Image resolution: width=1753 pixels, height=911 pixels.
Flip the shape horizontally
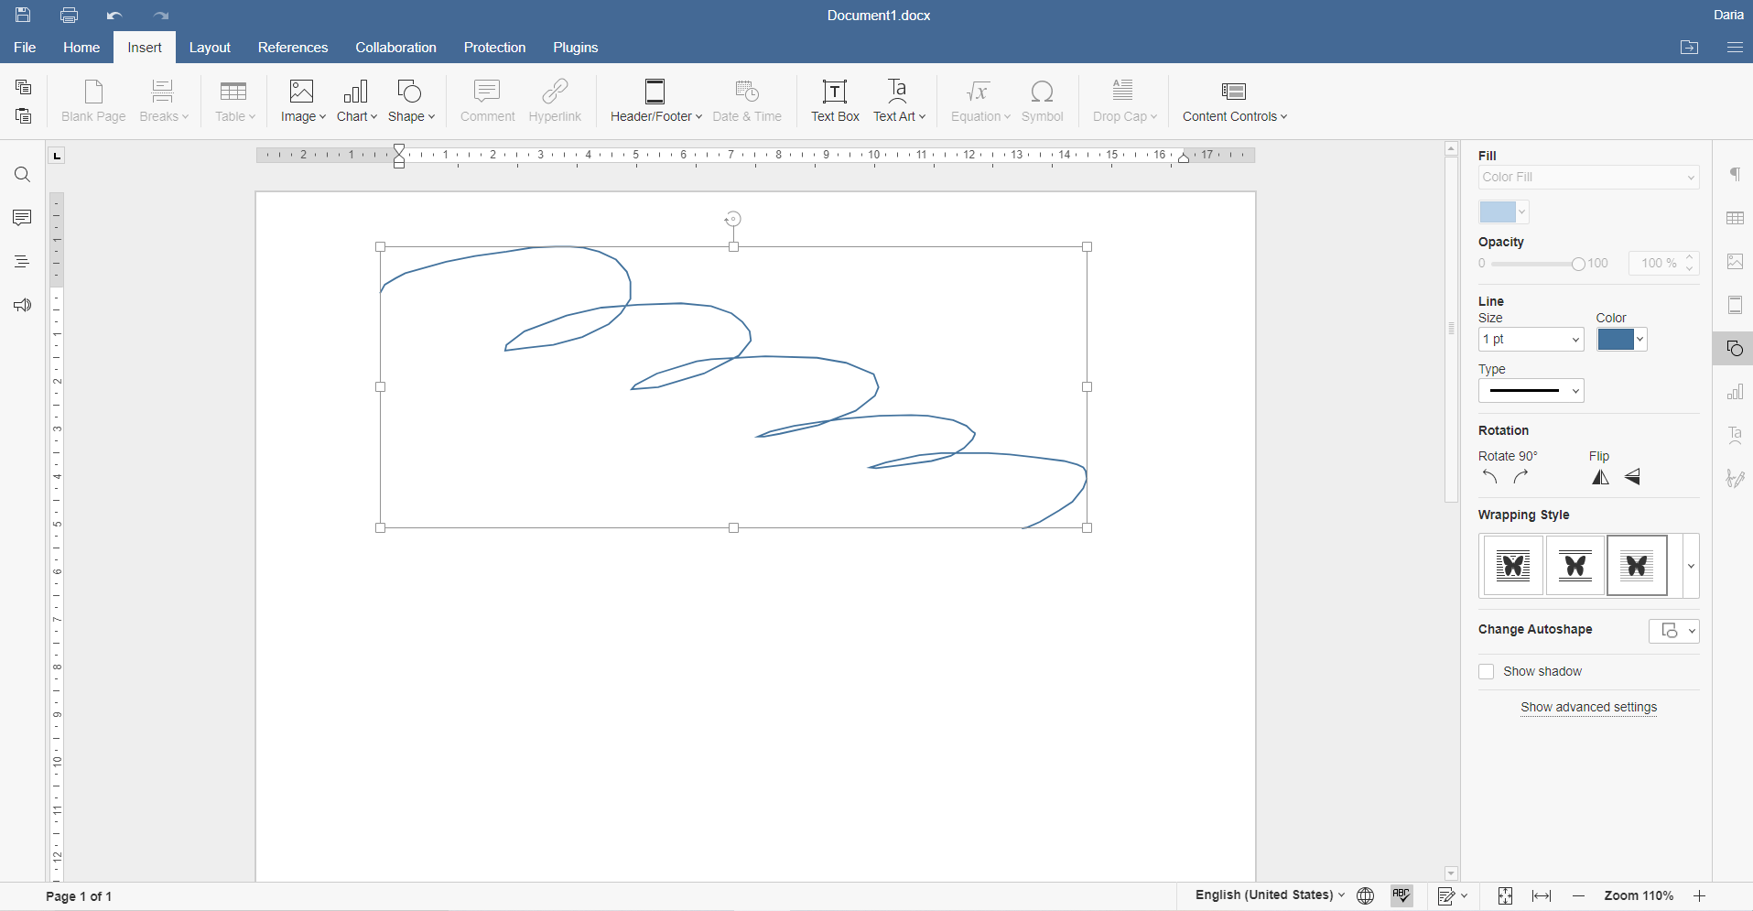pyautogui.click(x=1600, y=477)
